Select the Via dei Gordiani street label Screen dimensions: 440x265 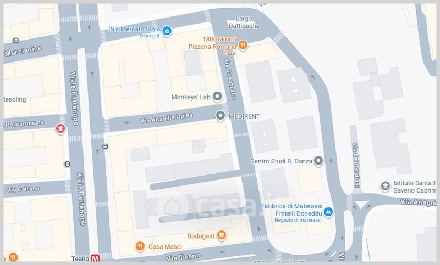point(355,165)
